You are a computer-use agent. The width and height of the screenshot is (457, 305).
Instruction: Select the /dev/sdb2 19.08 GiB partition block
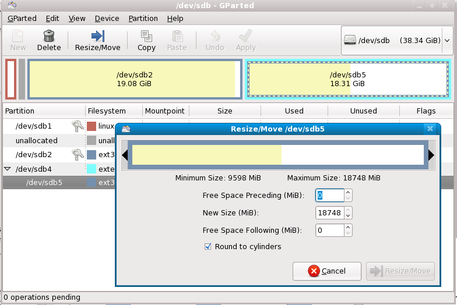[135, 79]
